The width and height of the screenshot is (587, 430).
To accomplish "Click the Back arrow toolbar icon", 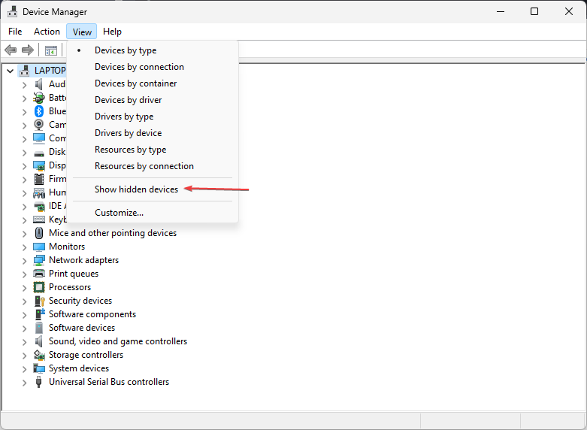I will [x=11, y=50].
